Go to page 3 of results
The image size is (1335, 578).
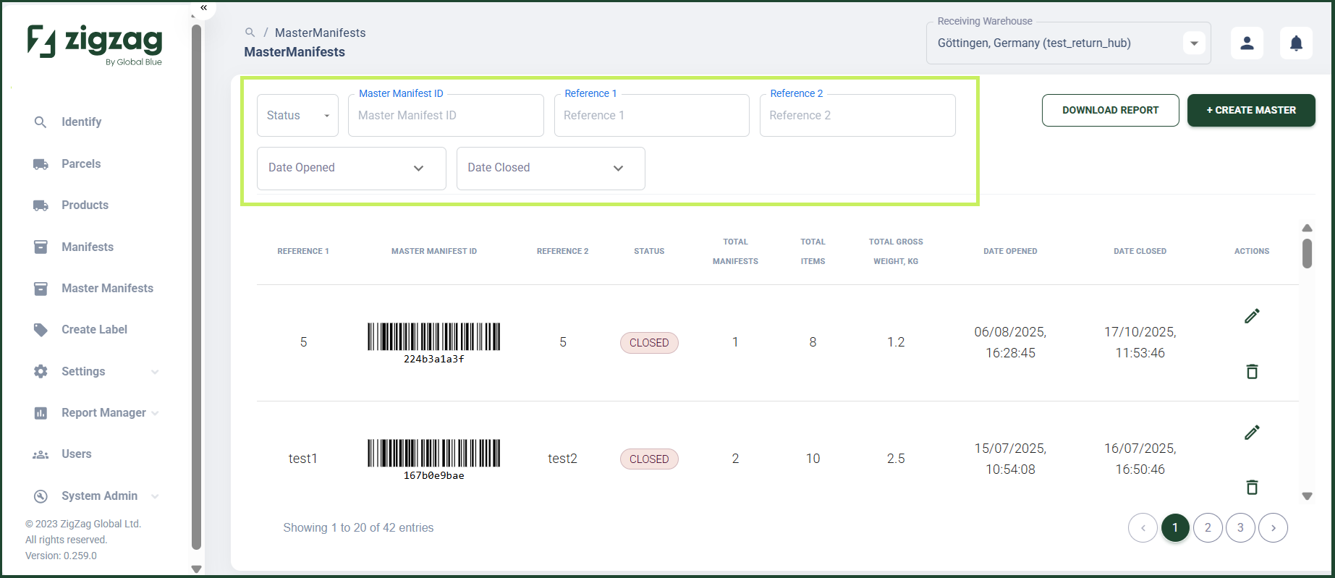1240,527
